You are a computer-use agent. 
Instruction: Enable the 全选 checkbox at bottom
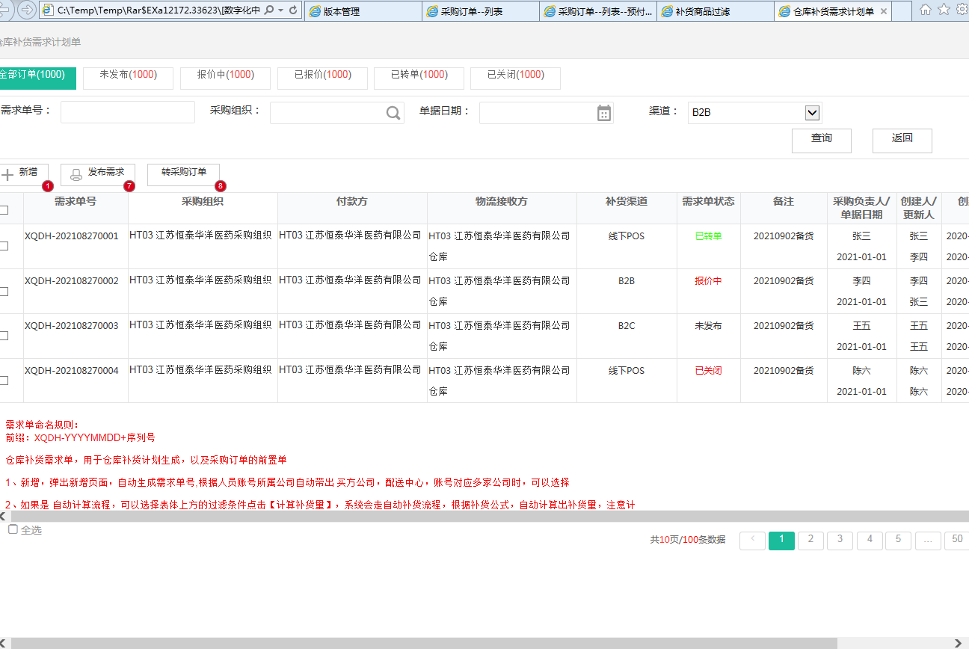tap(13, 529)
